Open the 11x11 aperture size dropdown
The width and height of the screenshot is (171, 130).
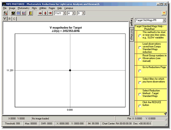point(64,13)
